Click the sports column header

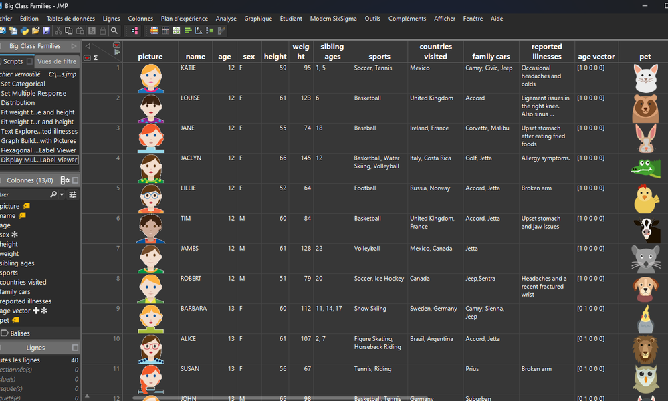(x=380, y=52)
